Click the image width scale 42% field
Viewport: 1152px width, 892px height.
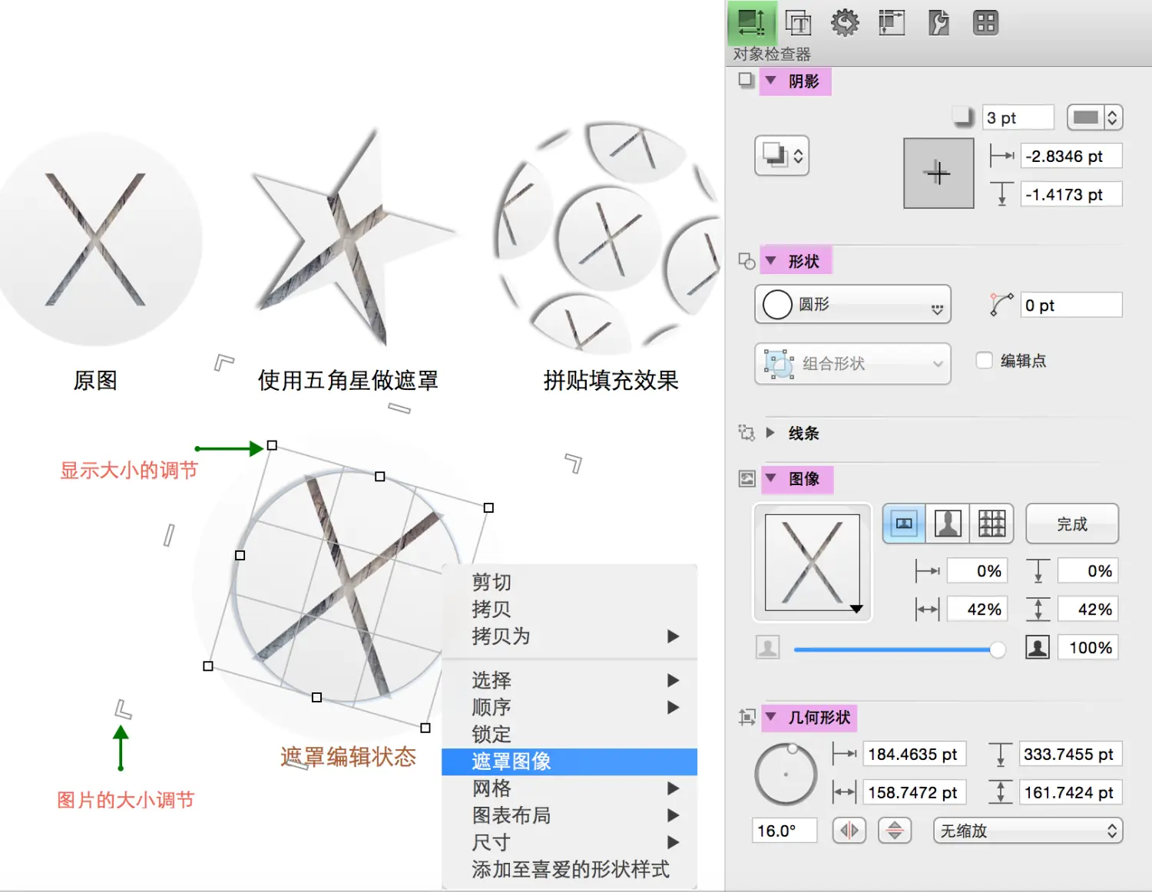(x=978, y=610)
